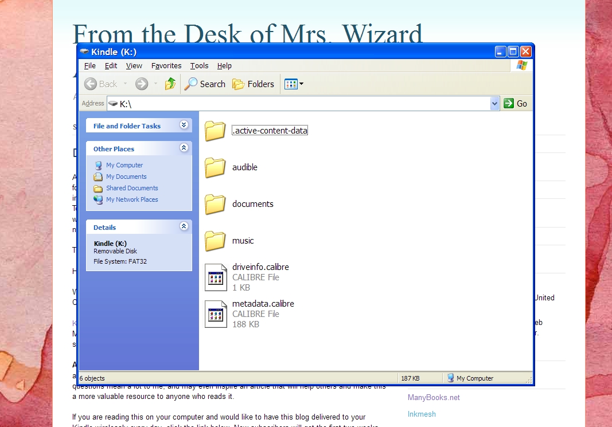Open Shared Documents link

pyautogui.click(x=132, y=188)
